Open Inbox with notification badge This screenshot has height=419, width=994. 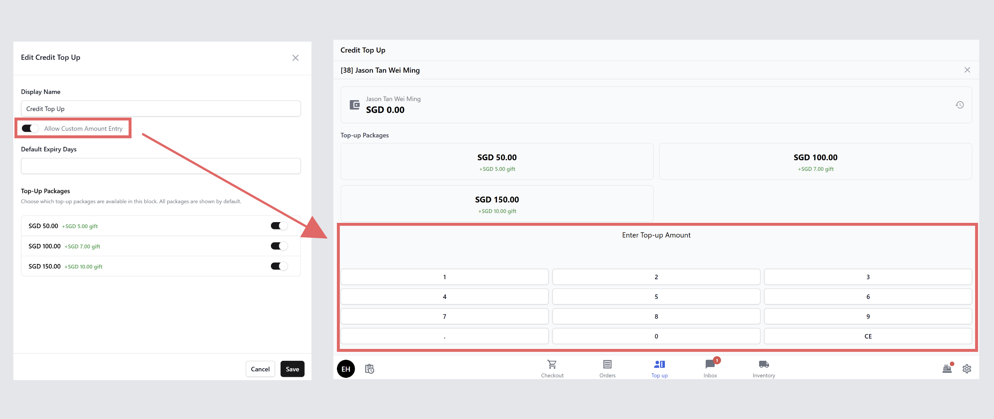pyautogui.click(x=710, y=368)
